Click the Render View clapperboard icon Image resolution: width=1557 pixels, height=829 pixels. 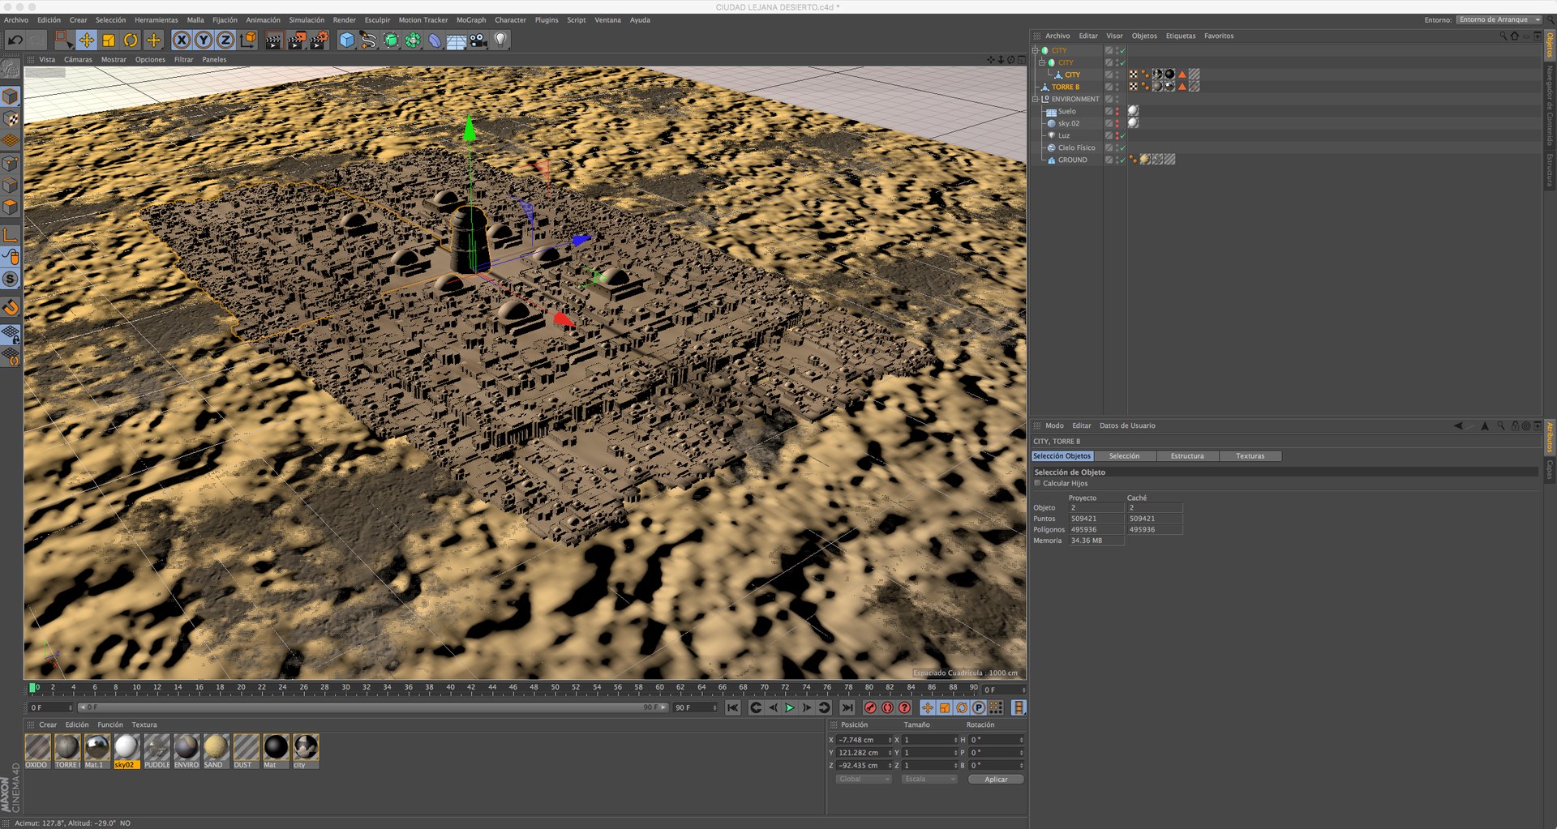click(274, 40)
